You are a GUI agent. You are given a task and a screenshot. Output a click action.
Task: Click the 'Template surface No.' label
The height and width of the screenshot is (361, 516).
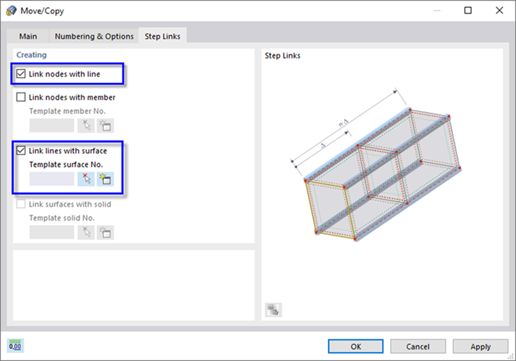point(66,164)
